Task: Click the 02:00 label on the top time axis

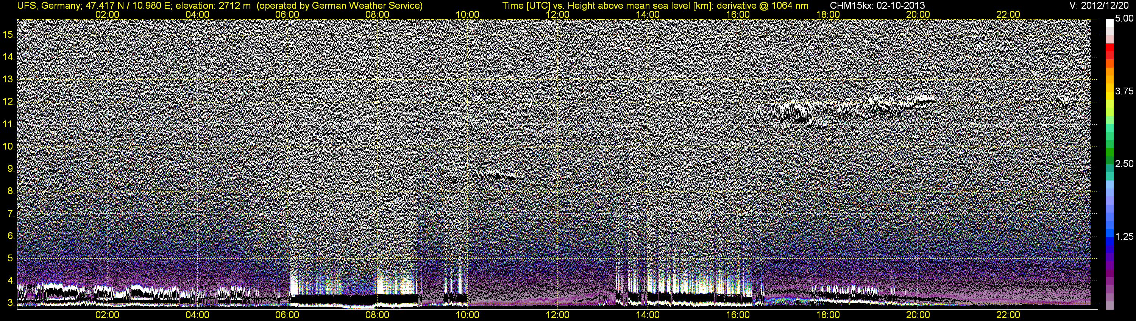Action: tap(107, 14)
